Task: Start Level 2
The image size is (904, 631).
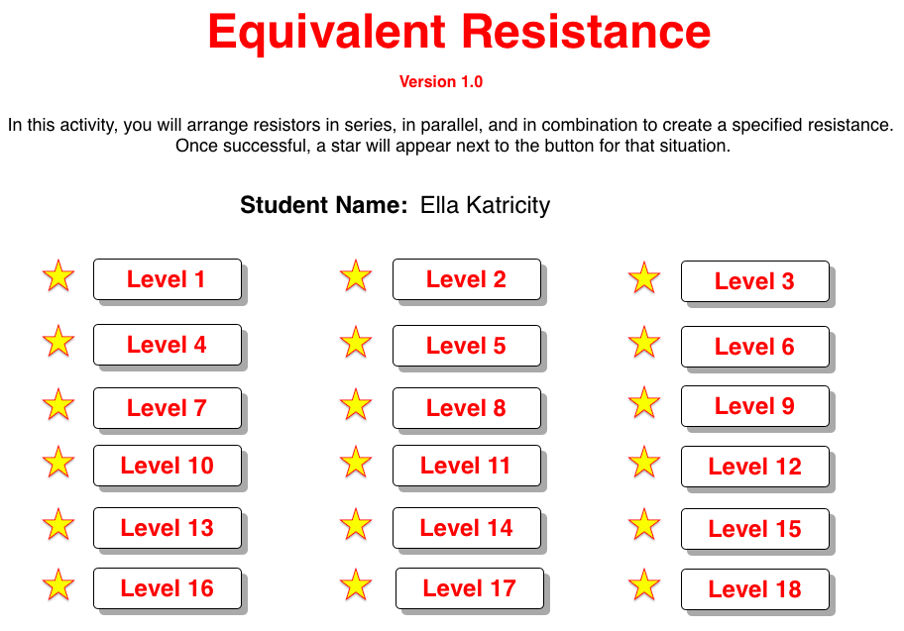Action: [467, 279]
